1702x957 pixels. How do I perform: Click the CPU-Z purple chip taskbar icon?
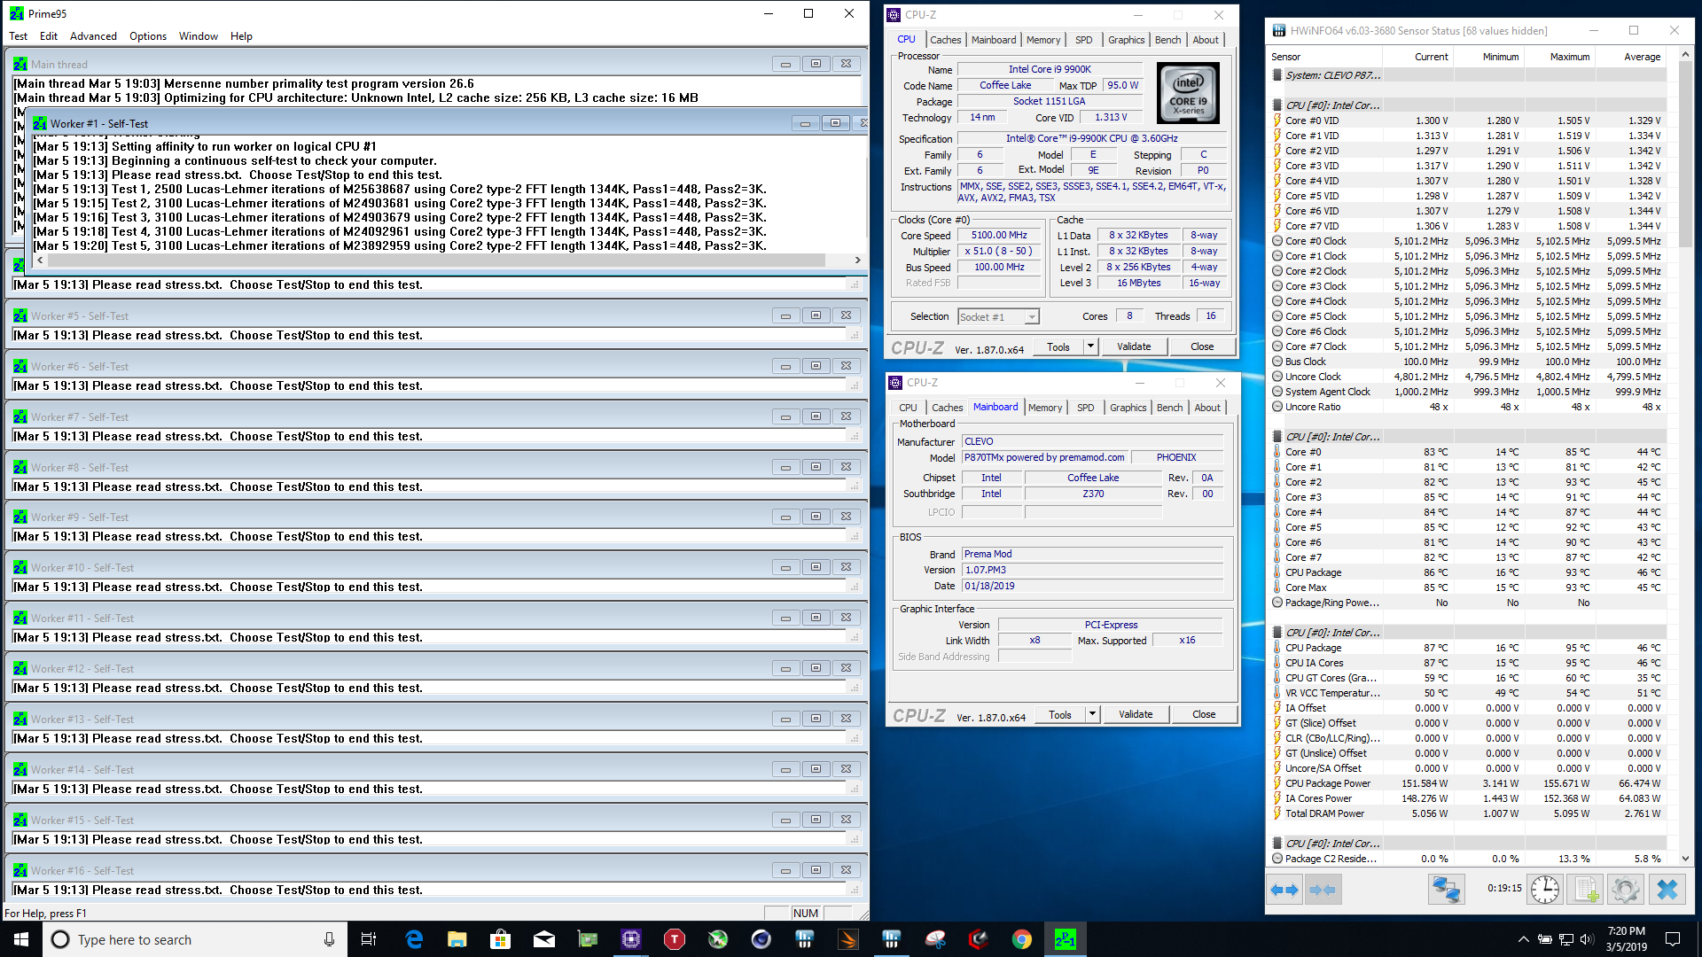point(631,939)
